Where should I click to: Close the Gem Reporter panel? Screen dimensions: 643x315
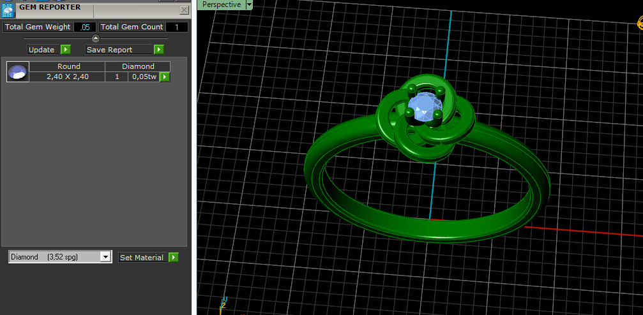185,10
